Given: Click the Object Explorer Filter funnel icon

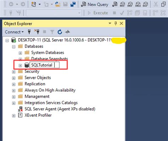Looking at the screenshot, I should 52,32.
